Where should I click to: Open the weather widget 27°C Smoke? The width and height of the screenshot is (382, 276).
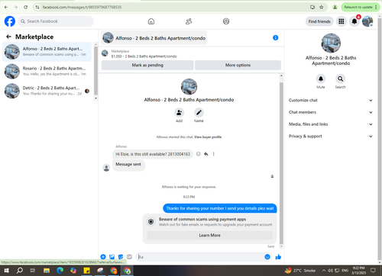click(x=300, y=271)
